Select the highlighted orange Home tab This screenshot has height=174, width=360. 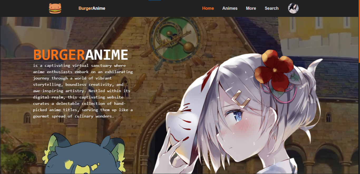pyautogui.click(x=208, y=8)
